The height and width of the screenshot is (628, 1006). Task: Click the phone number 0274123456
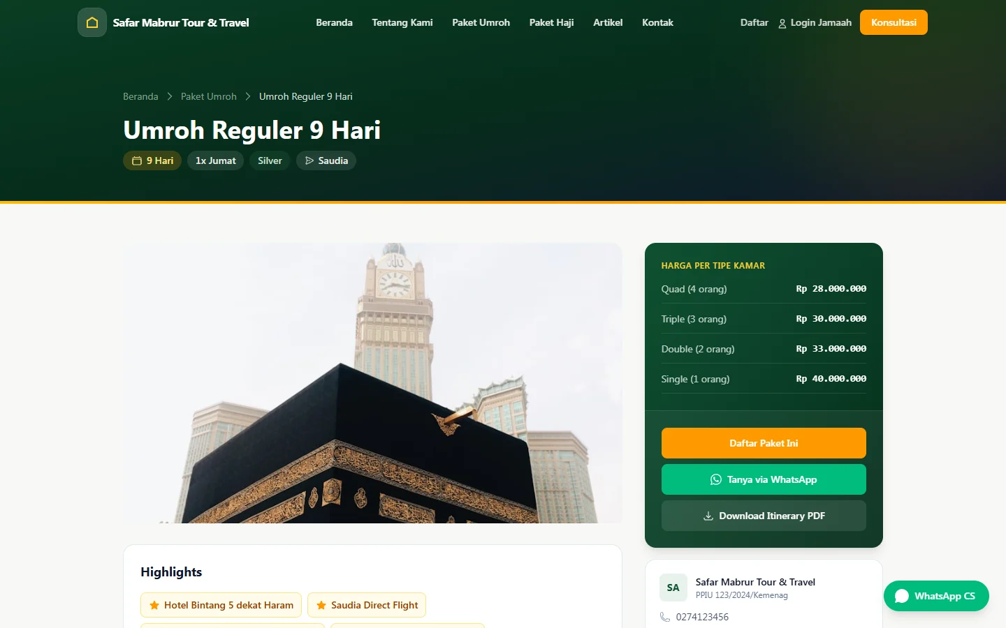(702, 617)
